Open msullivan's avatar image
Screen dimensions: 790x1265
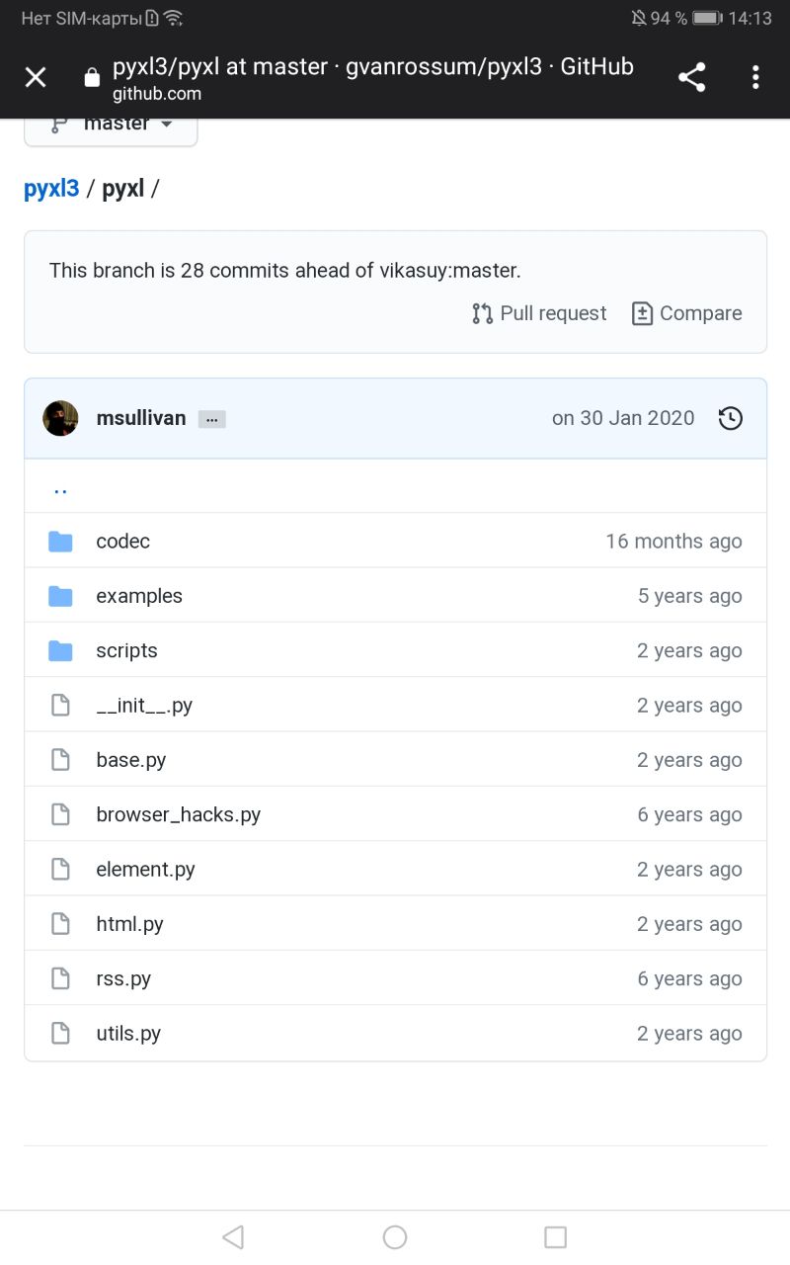[x=60, y=418]
